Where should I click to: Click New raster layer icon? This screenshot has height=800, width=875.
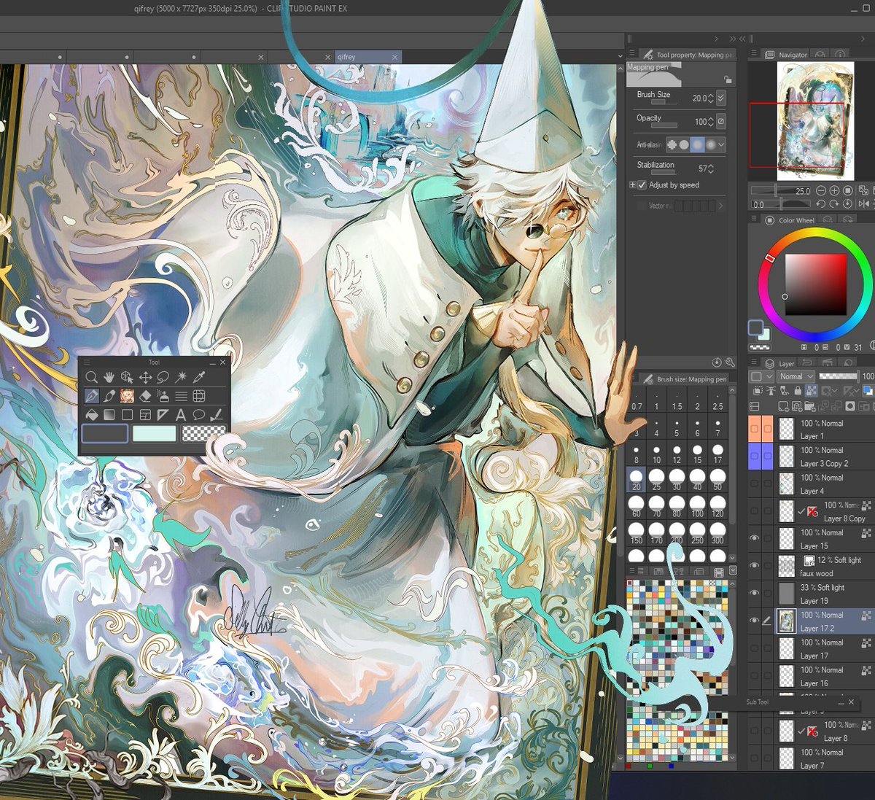[x=784, y=406]
